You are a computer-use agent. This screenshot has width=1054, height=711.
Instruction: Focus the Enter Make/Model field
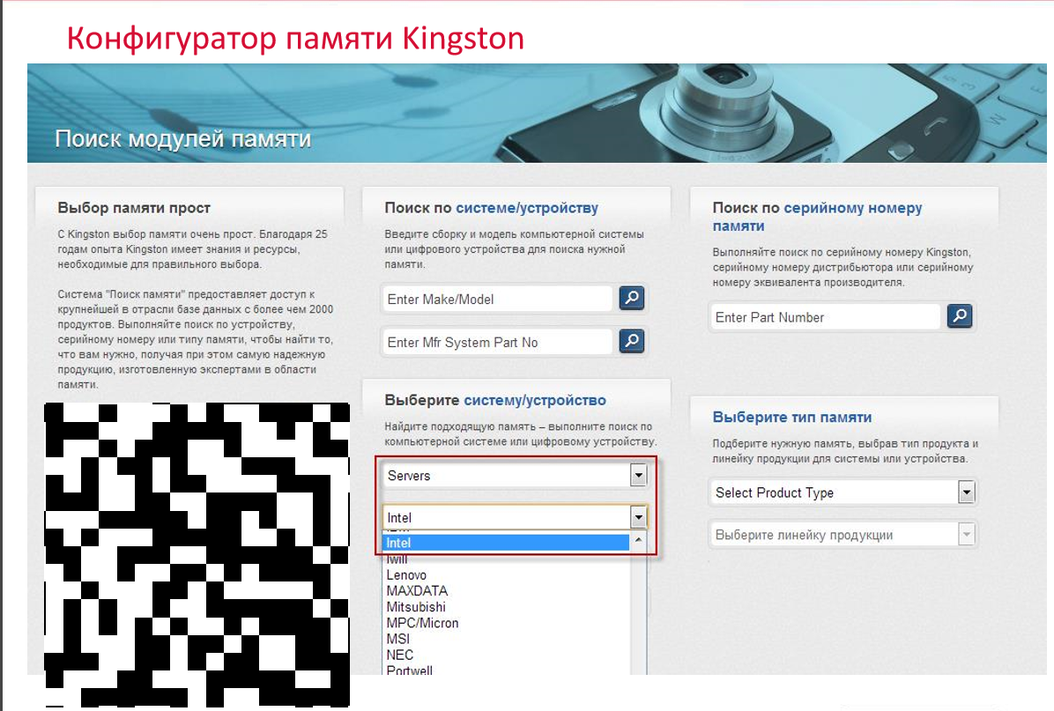pyautogui.click(x=497, y=299)
